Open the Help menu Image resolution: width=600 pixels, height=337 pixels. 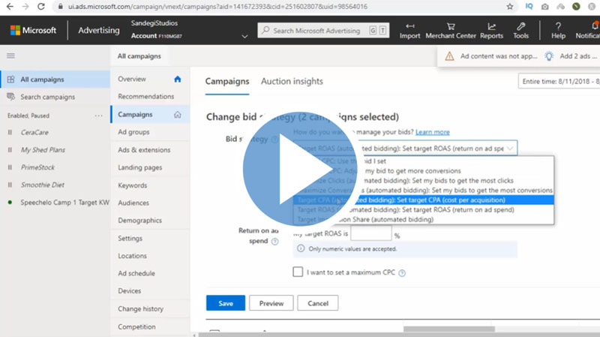(558, 31)
